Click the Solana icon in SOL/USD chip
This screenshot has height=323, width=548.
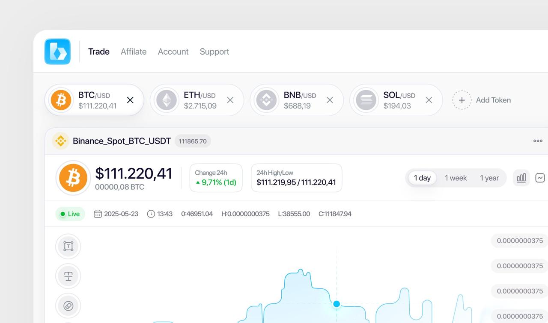pyautogui.click(x=366, y=100)
